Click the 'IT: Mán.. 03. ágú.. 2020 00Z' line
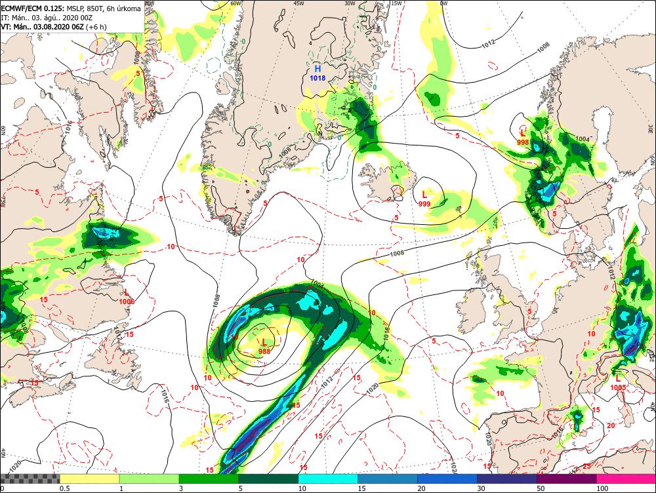This screenshot has width=656, height=493. (47, 18)
